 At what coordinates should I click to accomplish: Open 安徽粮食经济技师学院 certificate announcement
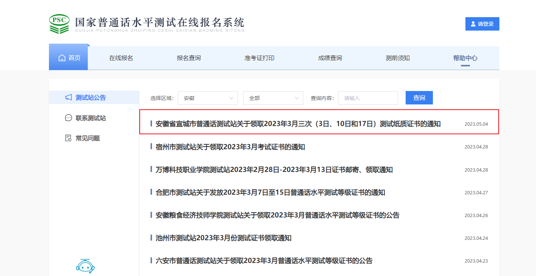coord(277,215)
